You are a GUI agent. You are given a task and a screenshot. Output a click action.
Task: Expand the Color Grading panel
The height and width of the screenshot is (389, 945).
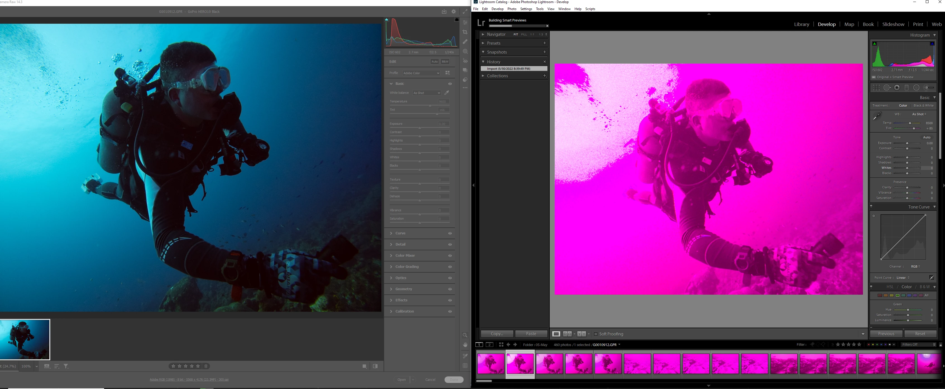pyautogui.click(x=407, y=266)
